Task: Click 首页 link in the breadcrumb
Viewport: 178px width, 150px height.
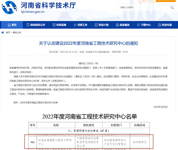Action: (x=7, y=32)
